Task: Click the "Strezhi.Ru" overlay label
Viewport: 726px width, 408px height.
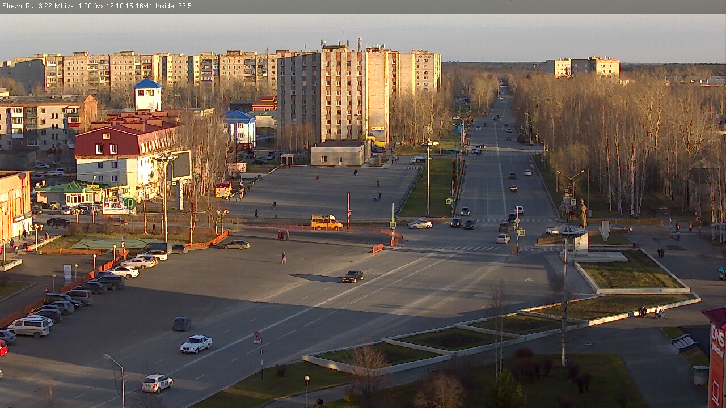Action: point(19,6)
